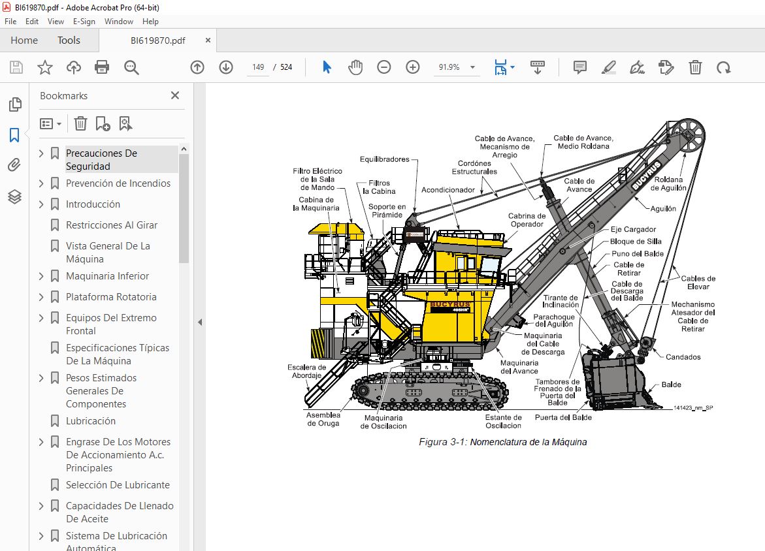Close the Bookmarks panel
765x551 pixels.
point(175,95)
